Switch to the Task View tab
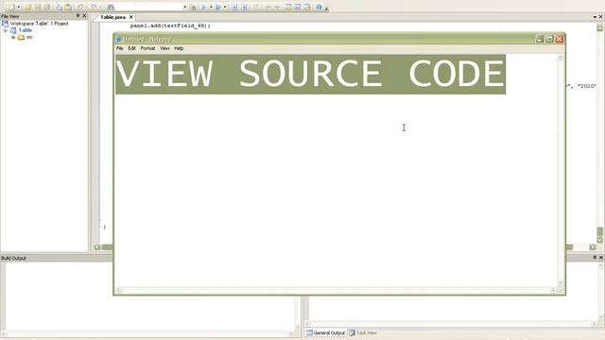Image resolution: width=605 pixels, height=340 pixels. tap(363, 332)
